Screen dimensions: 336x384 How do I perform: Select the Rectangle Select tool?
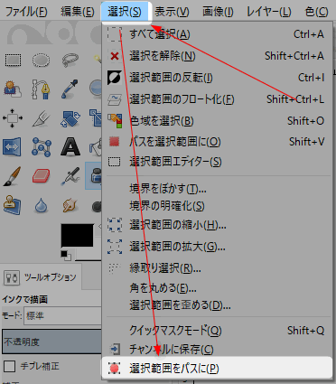13,60
